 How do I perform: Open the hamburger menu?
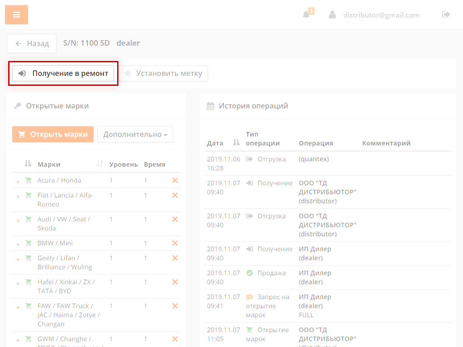16,15
